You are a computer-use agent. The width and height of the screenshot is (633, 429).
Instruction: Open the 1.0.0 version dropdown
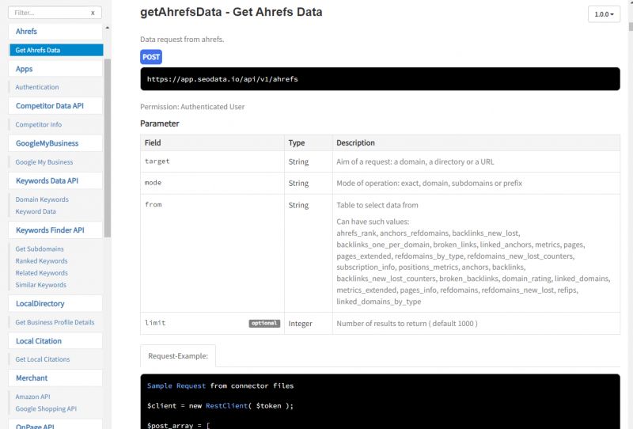[604, 14]
